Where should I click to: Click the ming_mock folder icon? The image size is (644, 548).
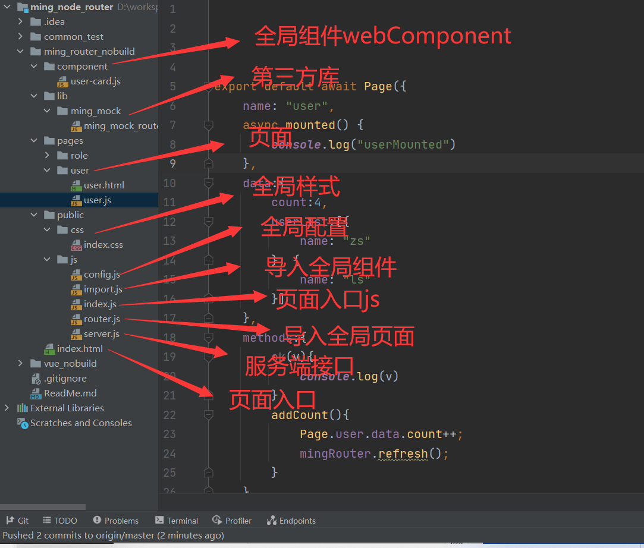coord(62,111)
